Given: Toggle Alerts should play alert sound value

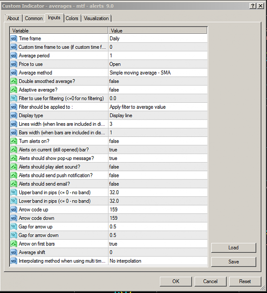Looking at the screenshot, I should (158, 167).
